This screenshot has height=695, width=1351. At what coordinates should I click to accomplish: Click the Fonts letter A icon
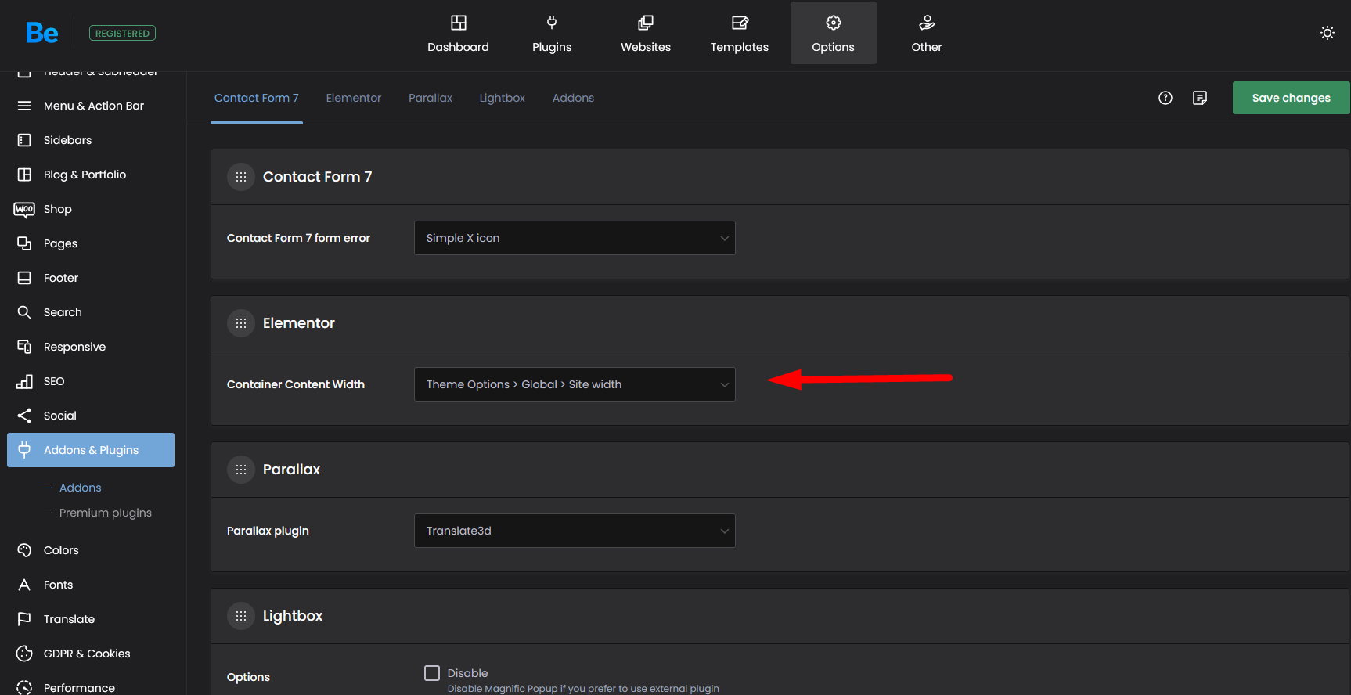[24, 585]
